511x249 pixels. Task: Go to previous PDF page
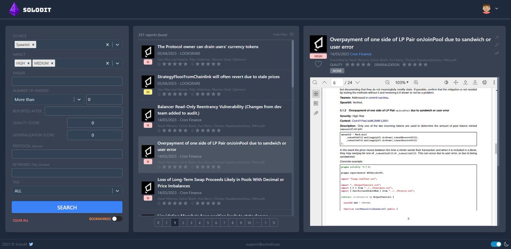click(x=324, y=82)
